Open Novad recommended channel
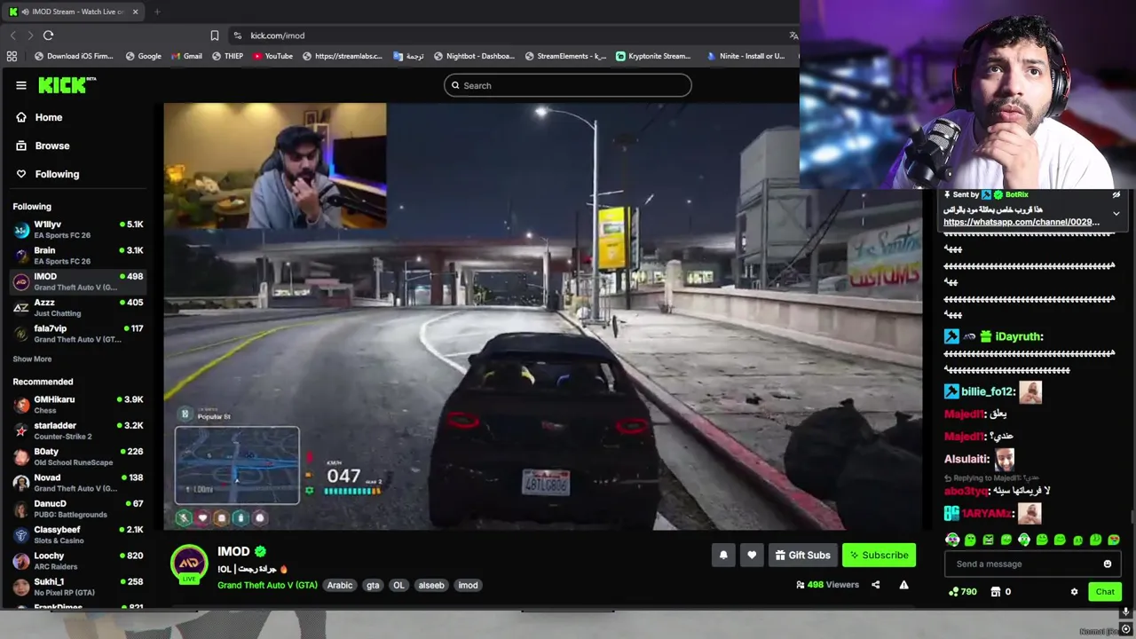The width and height of the screenshot is (1136, 639). click(x=78, y=482)
